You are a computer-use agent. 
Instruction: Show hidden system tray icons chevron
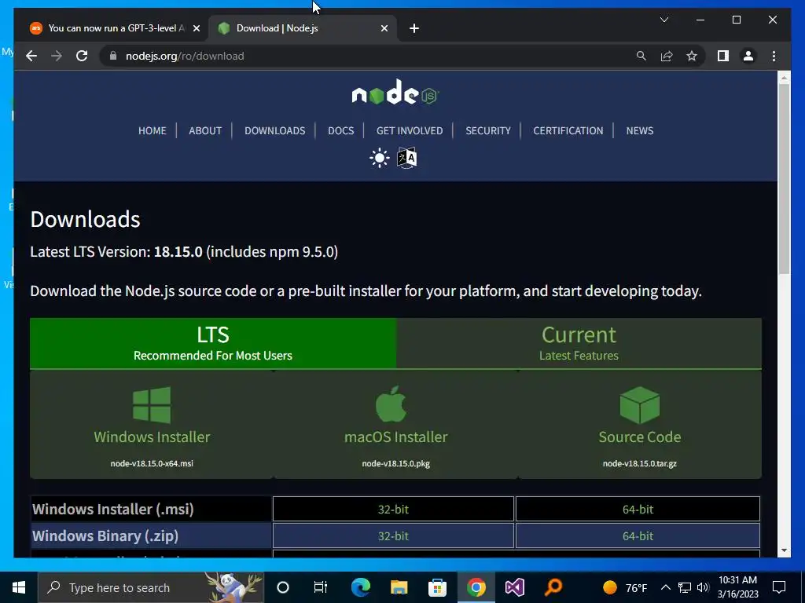click(665, 587)
